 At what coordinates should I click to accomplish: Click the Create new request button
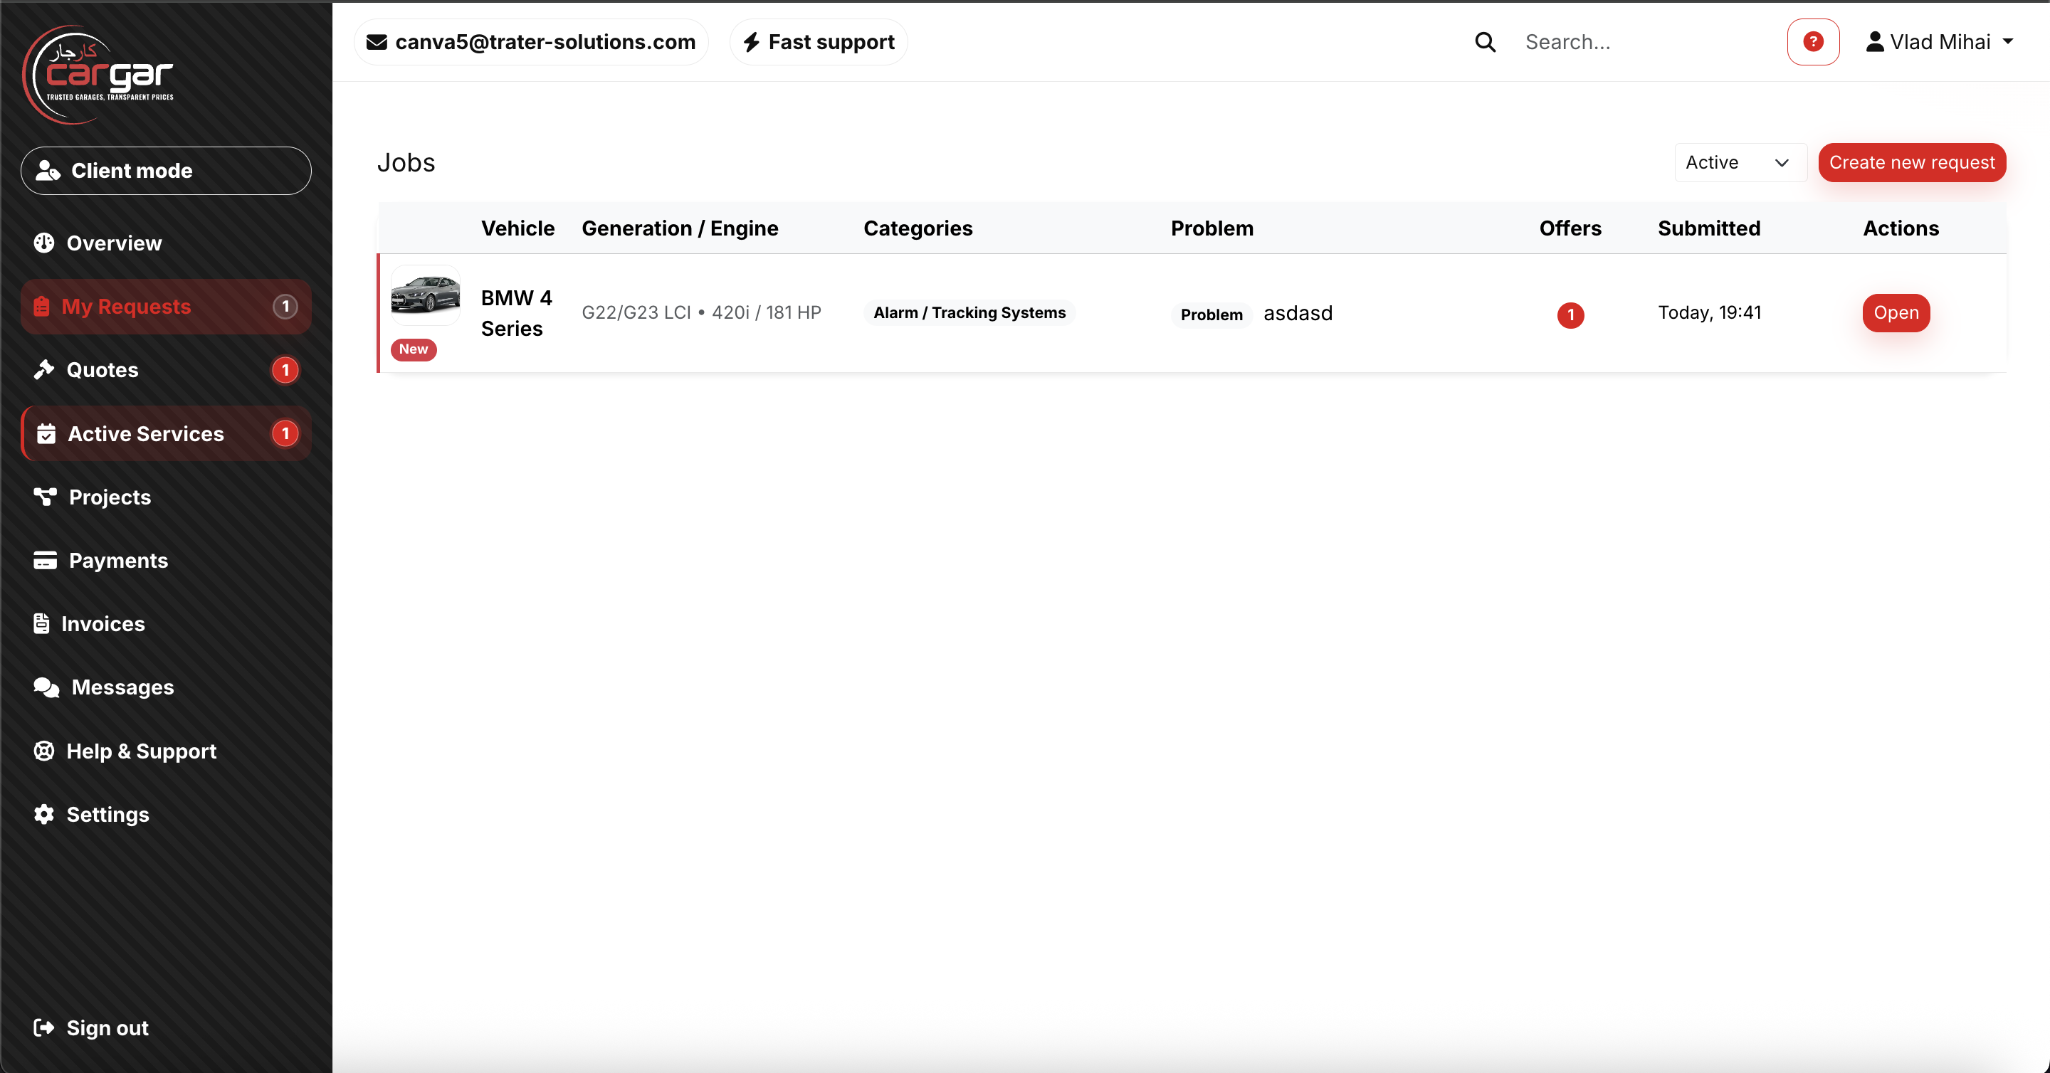pyautogui.click(x=1913, y=162)
